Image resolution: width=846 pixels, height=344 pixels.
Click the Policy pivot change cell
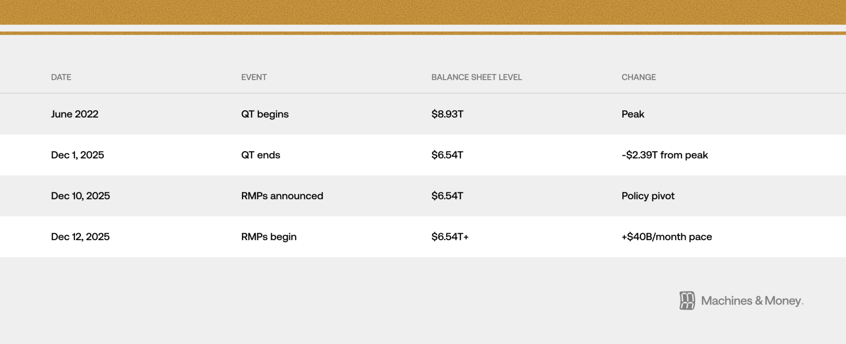[x=648, y=196]
